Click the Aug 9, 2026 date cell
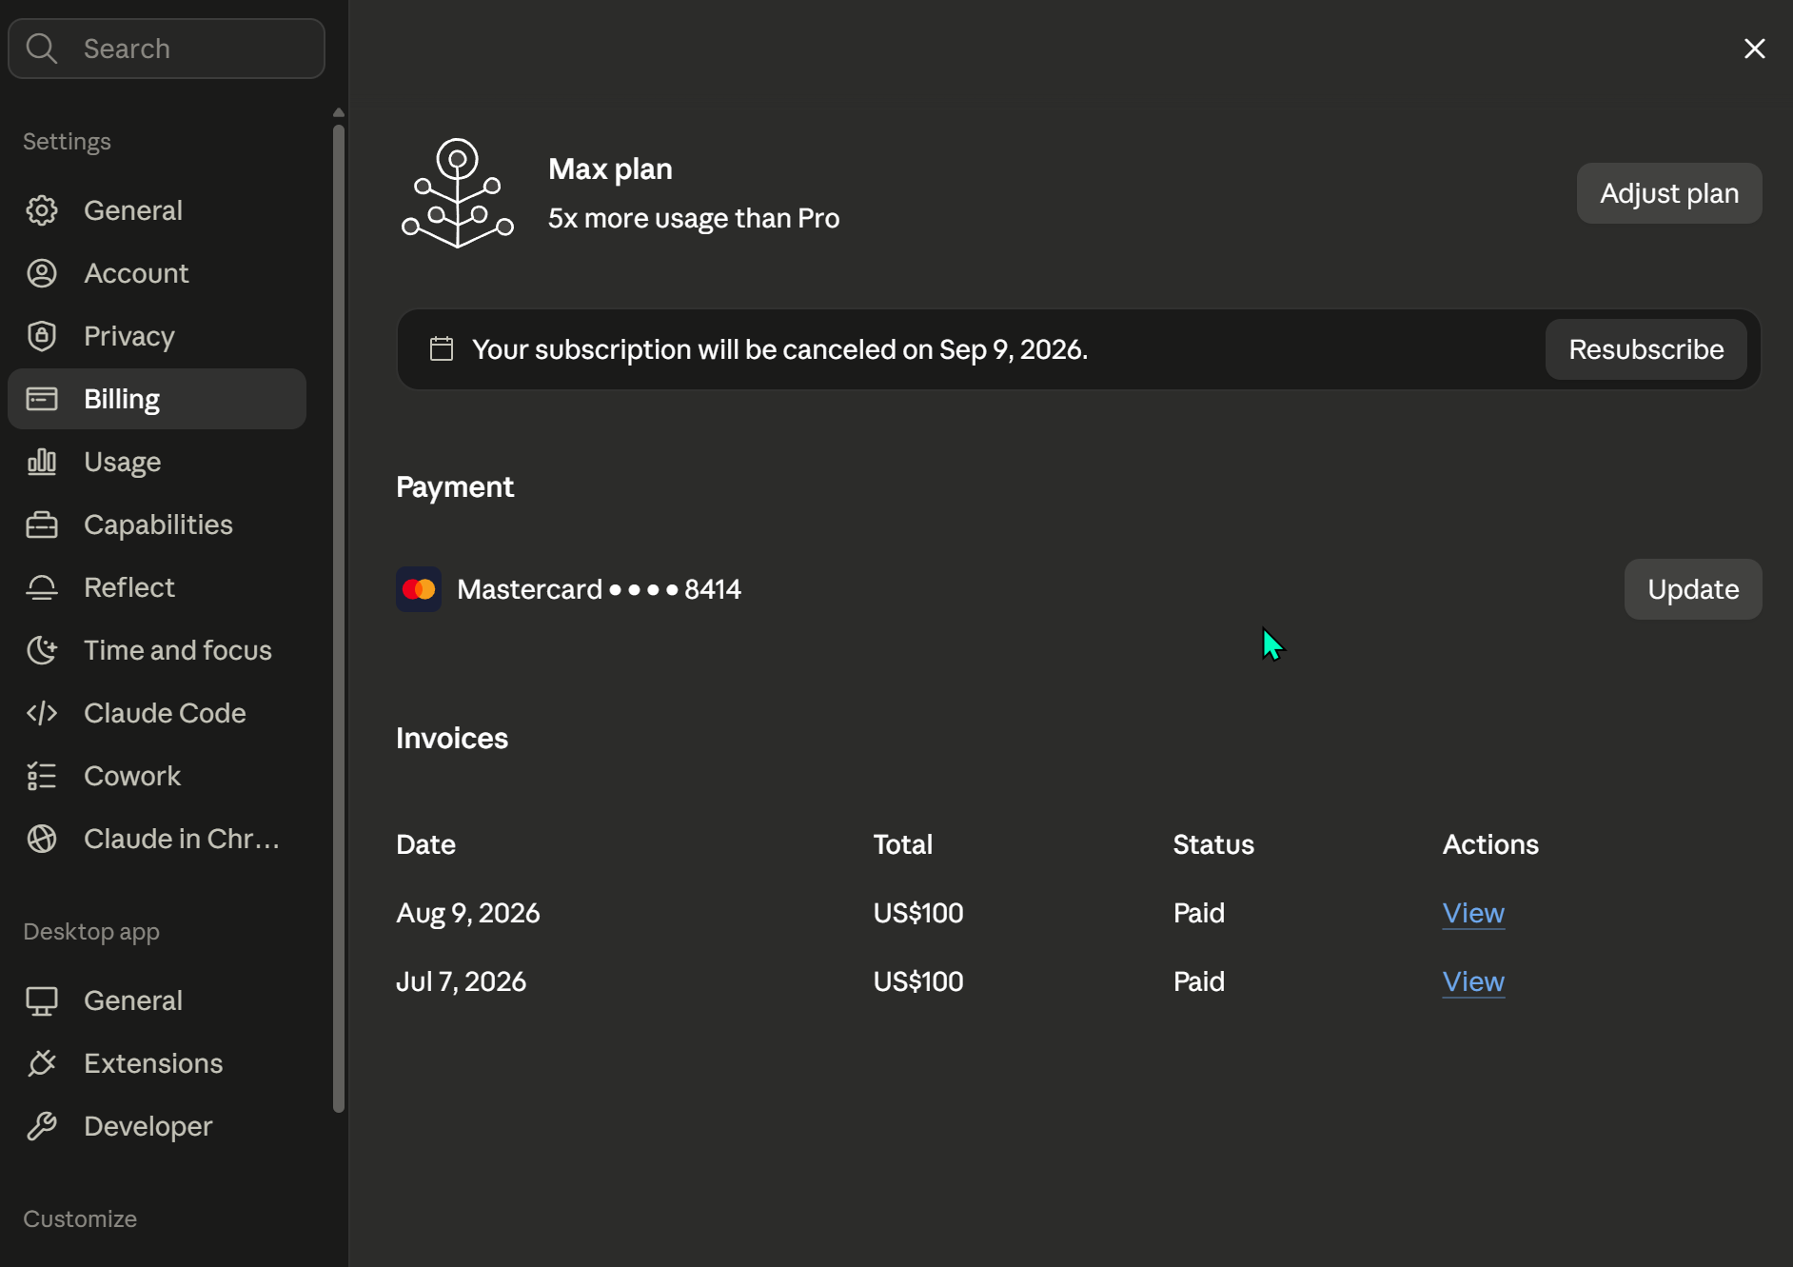 pyautogui.click(x=468, y=913)
